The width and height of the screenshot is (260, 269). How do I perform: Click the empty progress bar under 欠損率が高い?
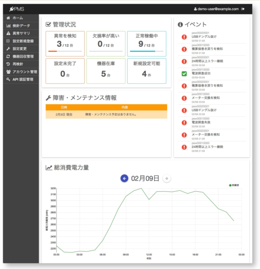(106, 51)
